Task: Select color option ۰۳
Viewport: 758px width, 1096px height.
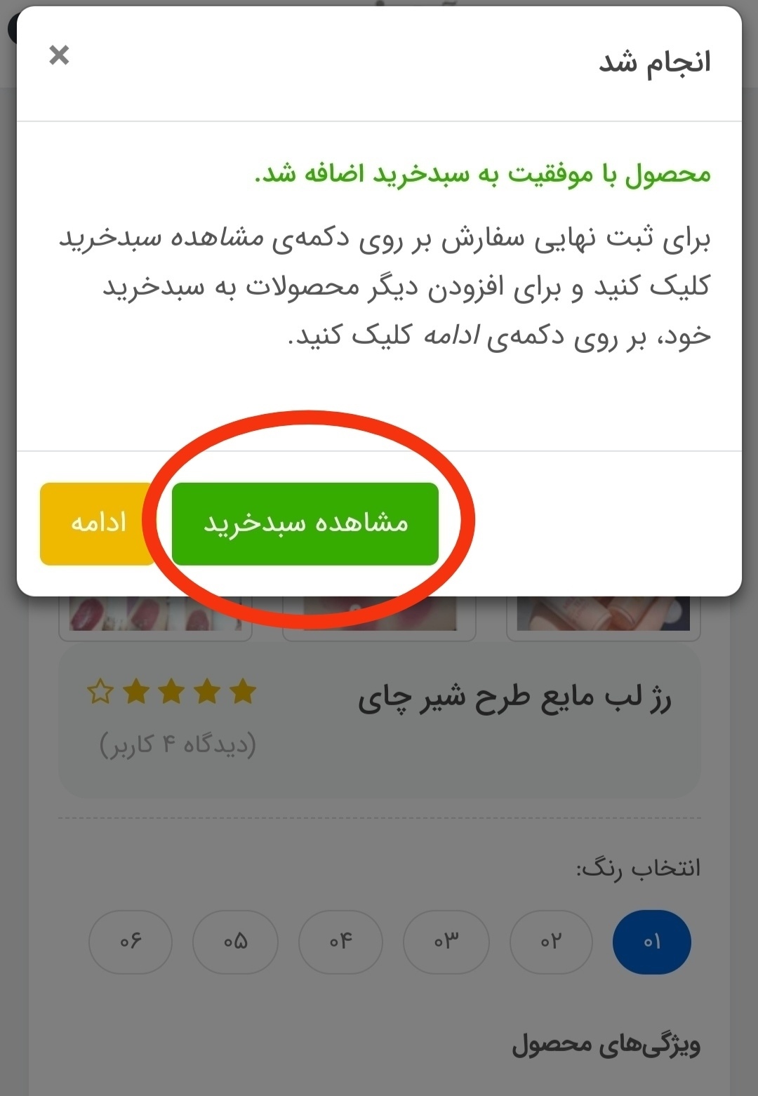Action: tap(446, 942)
